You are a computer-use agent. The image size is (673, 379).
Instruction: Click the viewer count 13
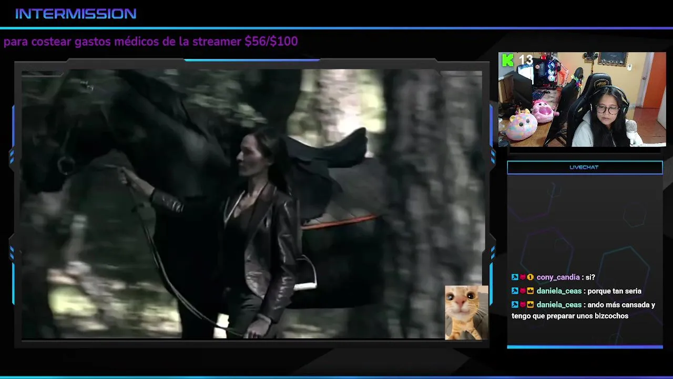coord(526,60)
